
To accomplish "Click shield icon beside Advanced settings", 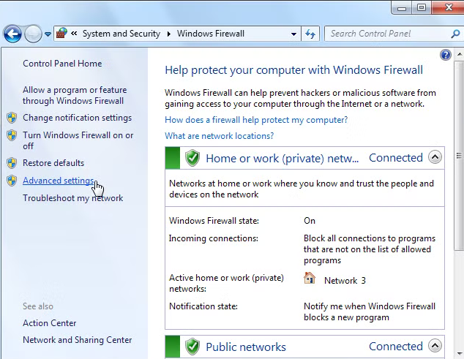I will point(12,181).
